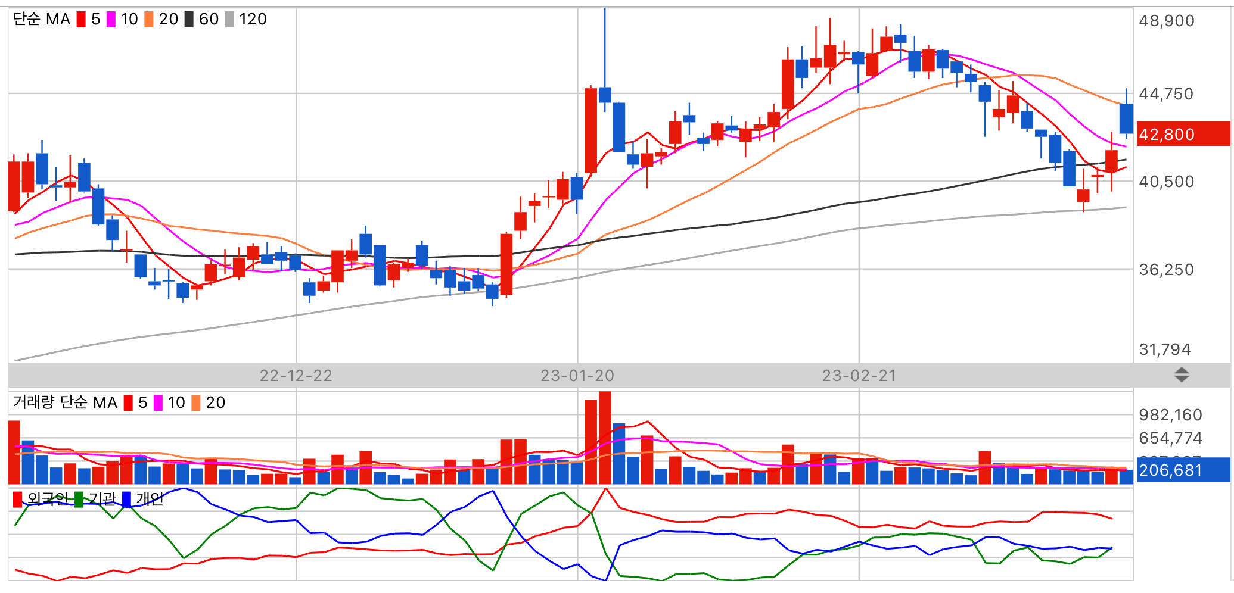
Task: Click the tallest red volume bar near 23-01-20
Action: [605, 438]
